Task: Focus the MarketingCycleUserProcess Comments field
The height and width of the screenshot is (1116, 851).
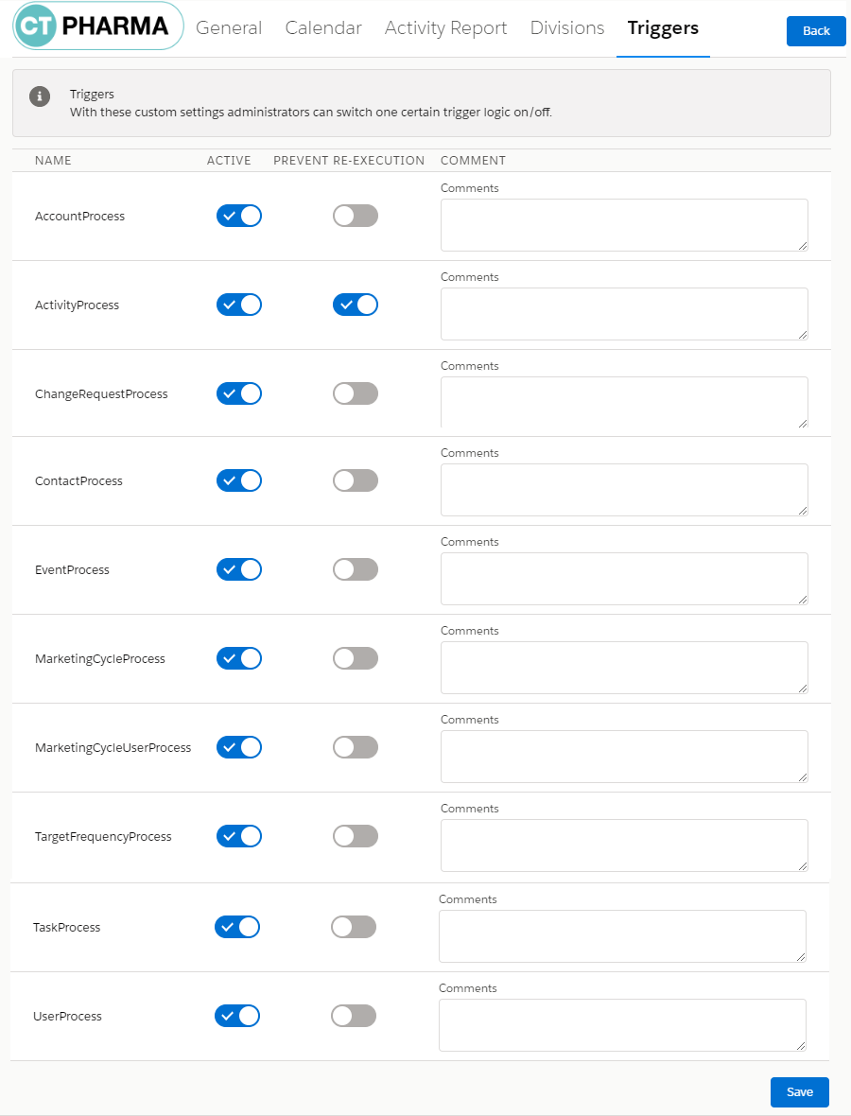Action: pos(624,757)
